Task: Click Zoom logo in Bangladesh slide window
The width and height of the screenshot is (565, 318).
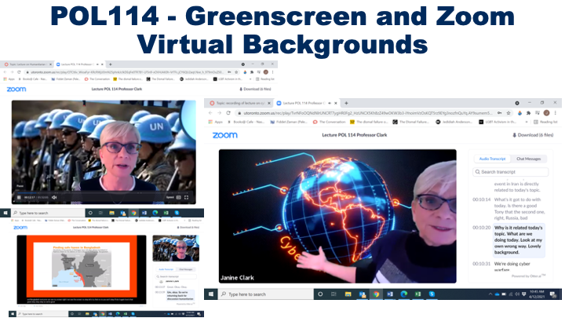Action: coord(20,228)
